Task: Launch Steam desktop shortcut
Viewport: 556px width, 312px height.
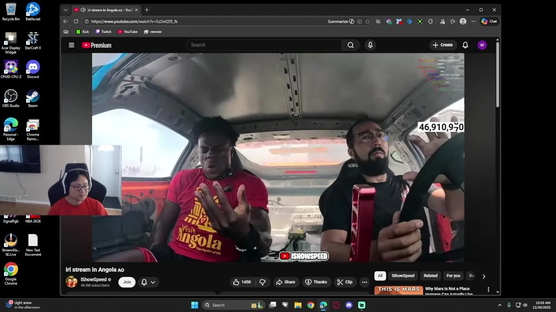Action: pyautogui.click(x=33, y=98)
